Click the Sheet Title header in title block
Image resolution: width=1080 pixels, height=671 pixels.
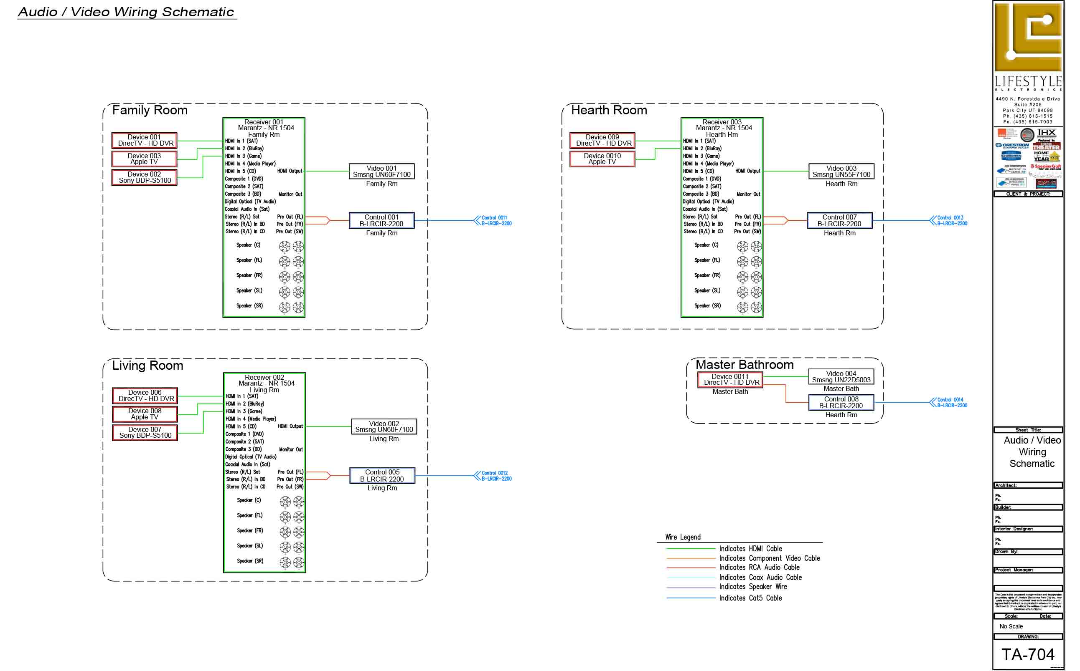tap(1028, 430)
